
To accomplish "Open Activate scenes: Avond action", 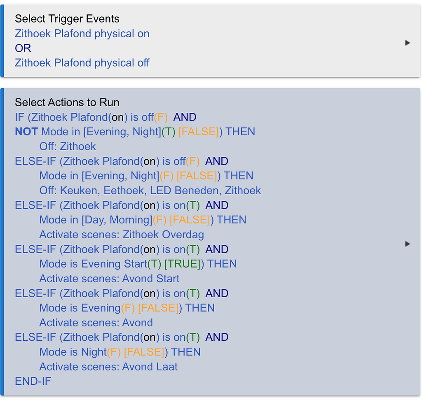I will [96, 322].
